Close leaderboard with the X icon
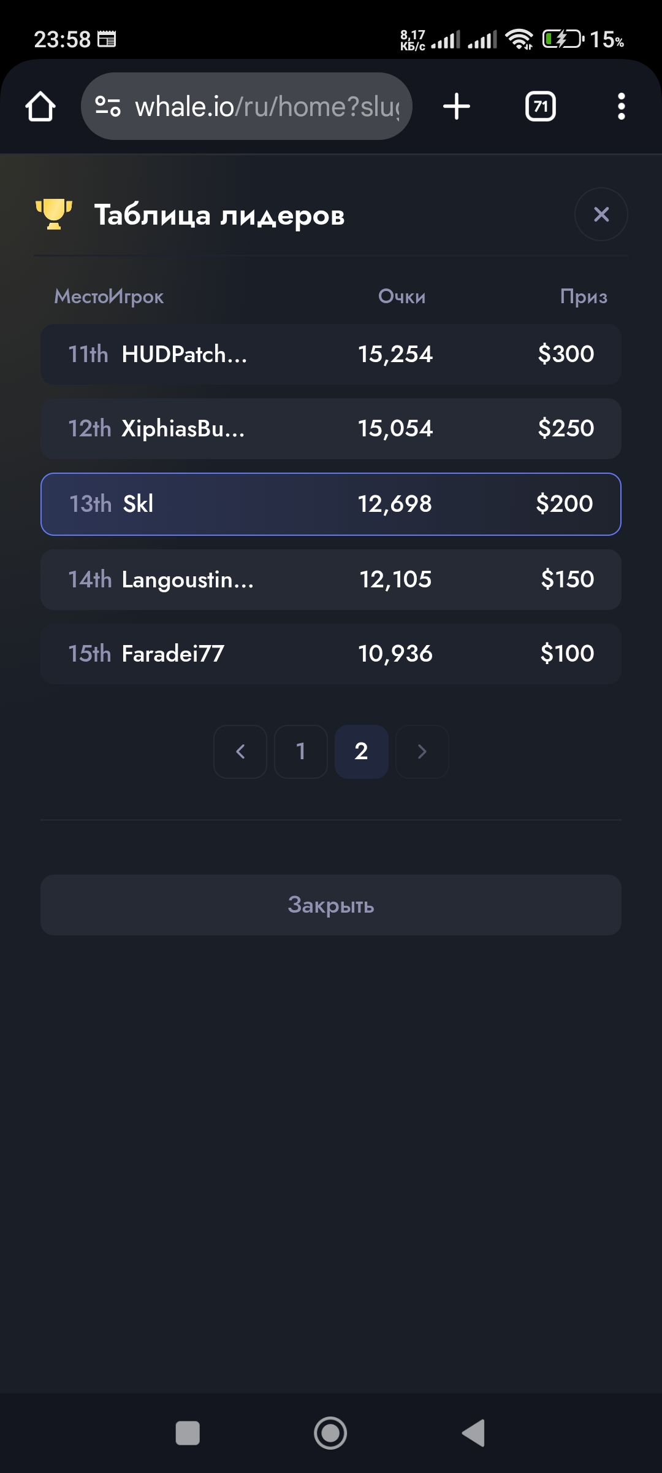Screen dimensions: 662x1473 [601, 214]
